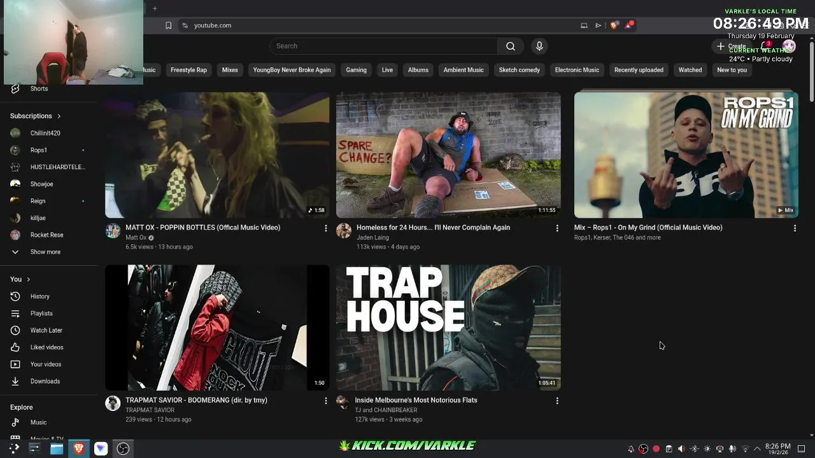815x458 pixels.
Task: Click the Brave Rewards triangle icon
Action: (x=629, y=25)
